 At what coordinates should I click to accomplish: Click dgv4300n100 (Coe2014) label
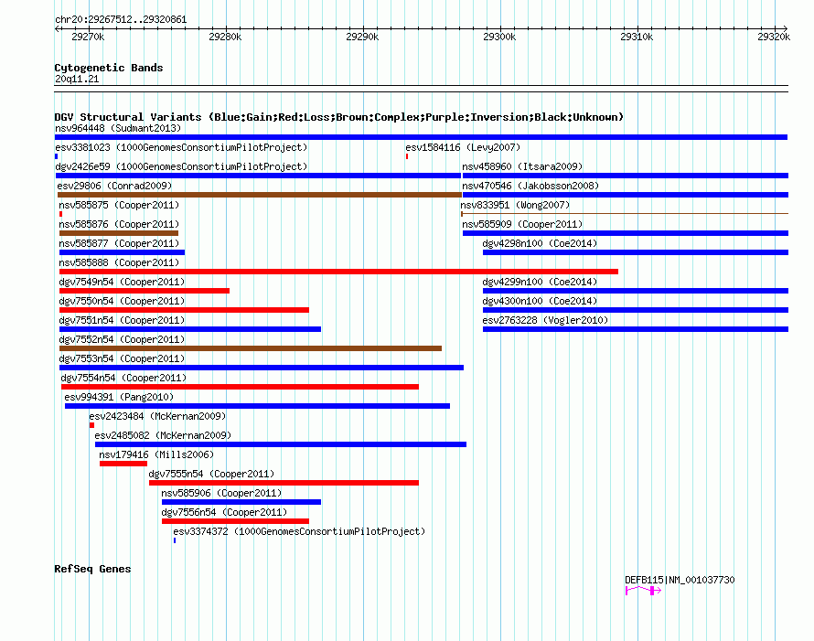(540, 301)
